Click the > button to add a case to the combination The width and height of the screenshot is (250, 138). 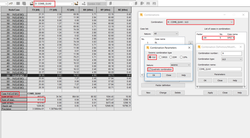(x=191, y=43)
